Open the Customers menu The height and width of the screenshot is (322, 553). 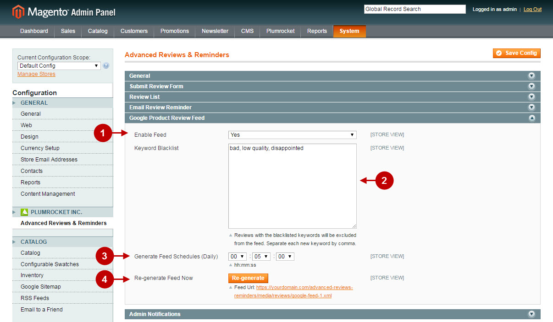tap(134, 31)
